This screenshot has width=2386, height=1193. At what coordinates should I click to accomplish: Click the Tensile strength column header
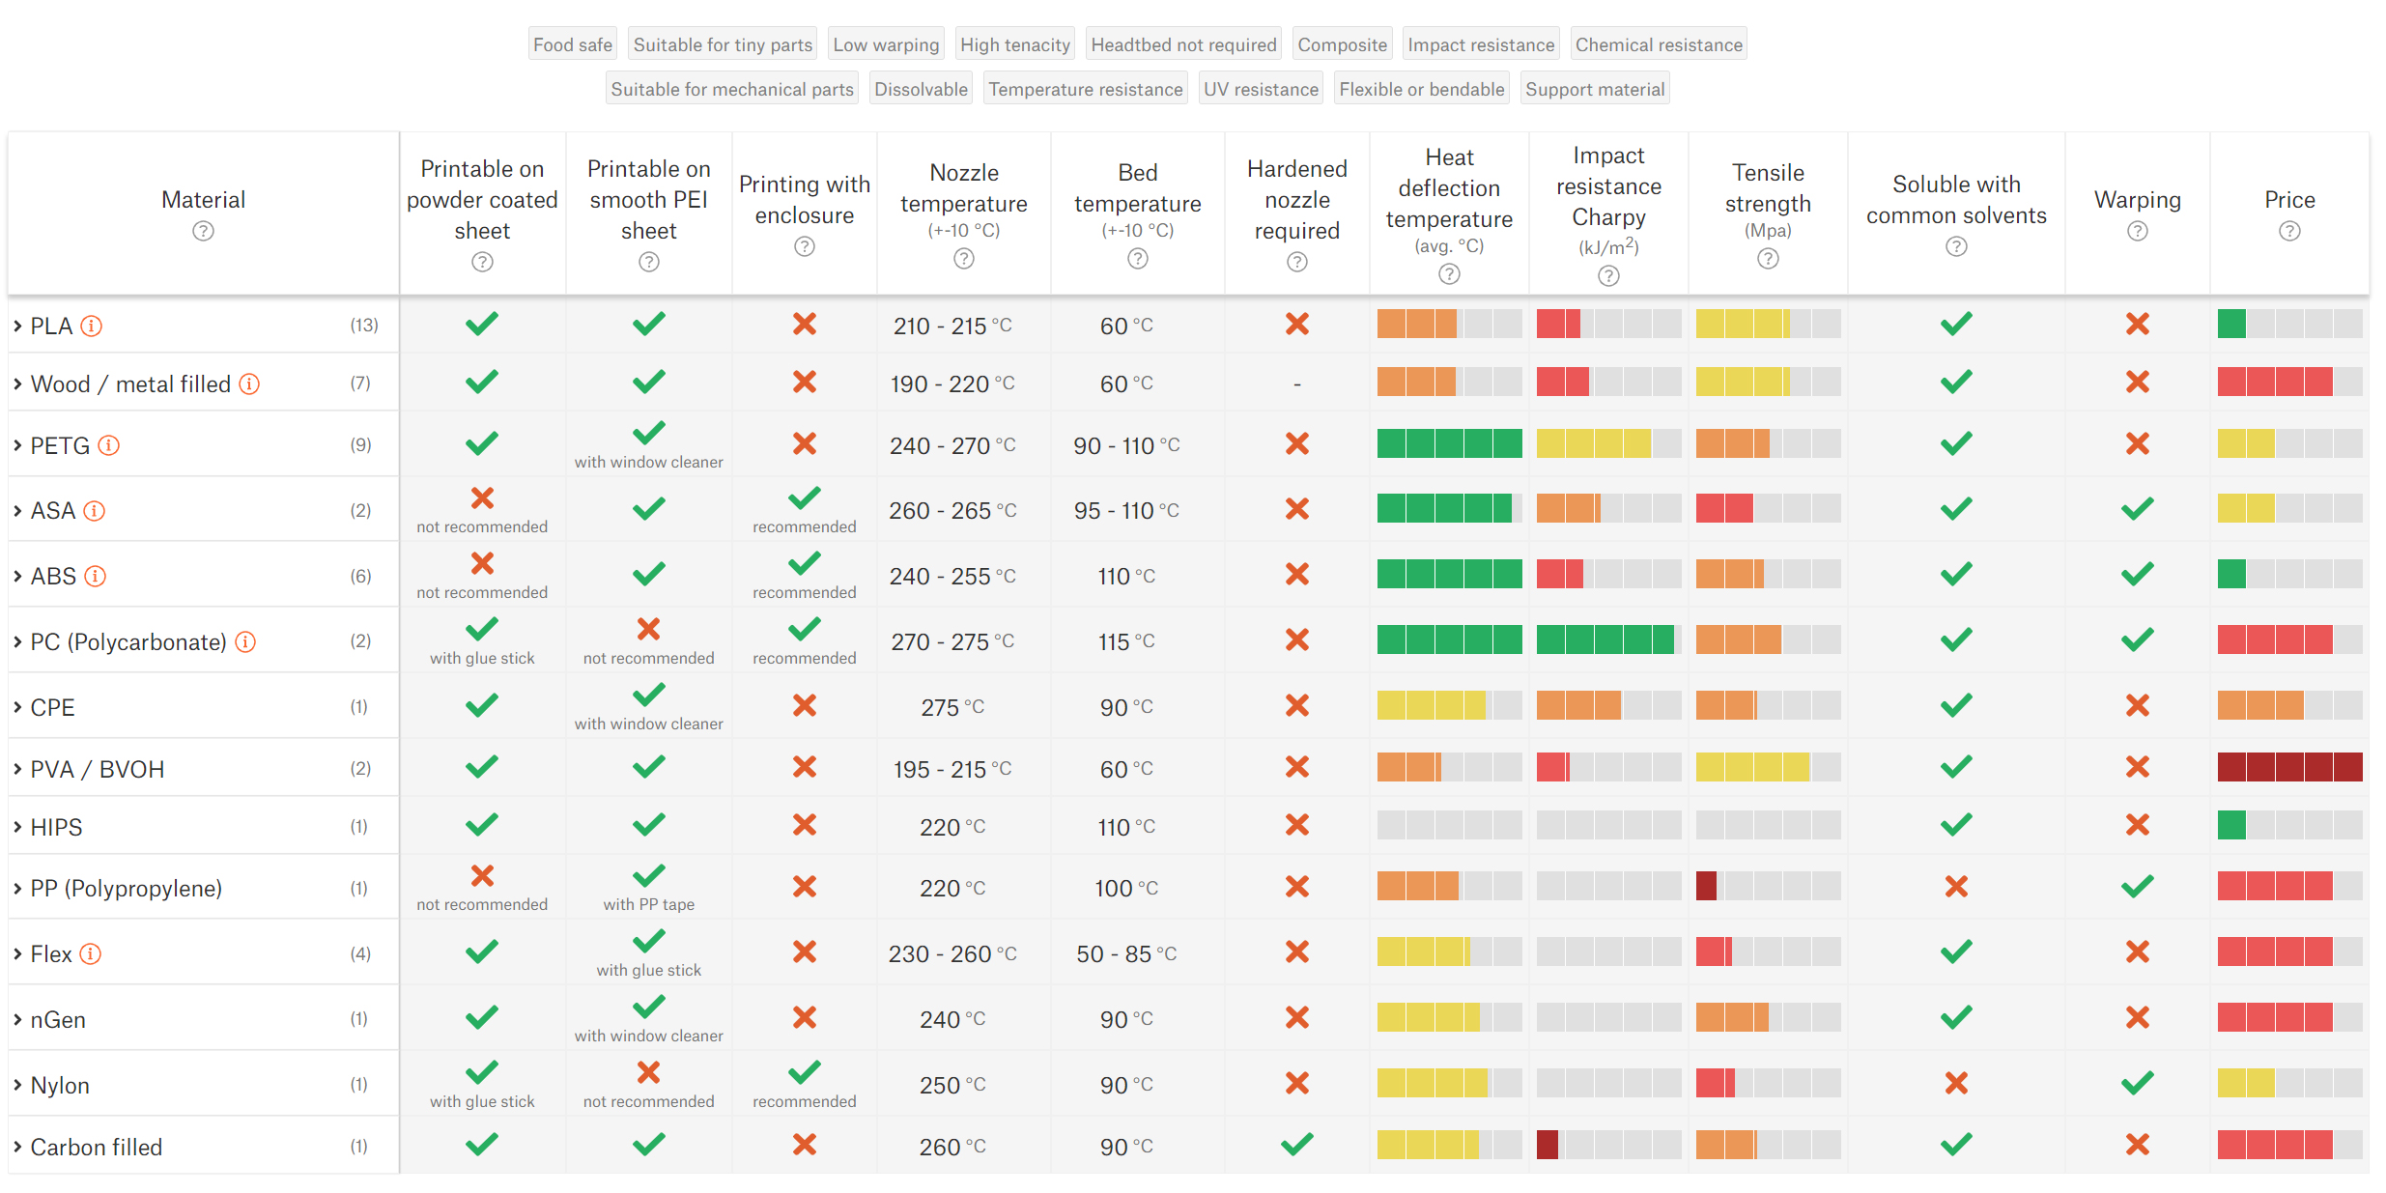pyautogui.click(x=1767, y=188)
